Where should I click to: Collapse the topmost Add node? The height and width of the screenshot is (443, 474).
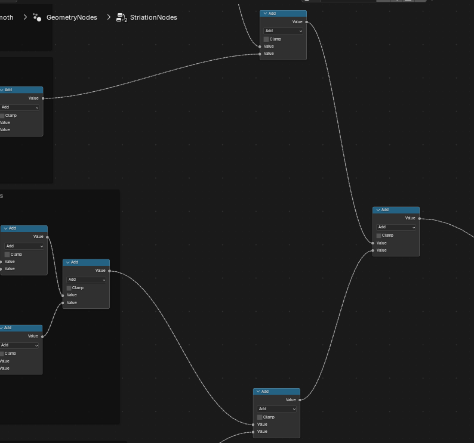pyautogui.click(x=266, y=14)
